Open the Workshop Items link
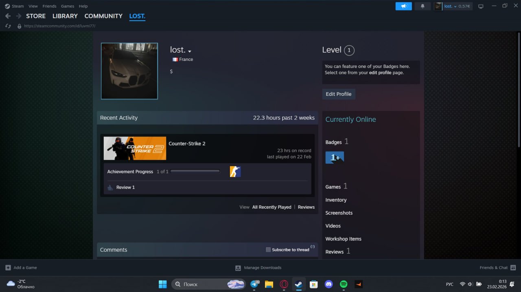This screenshot has height=292, width=521. [x=343, y=239]
